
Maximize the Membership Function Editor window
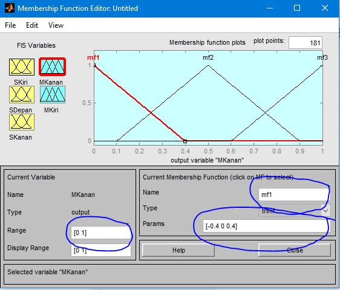(297, 8)
